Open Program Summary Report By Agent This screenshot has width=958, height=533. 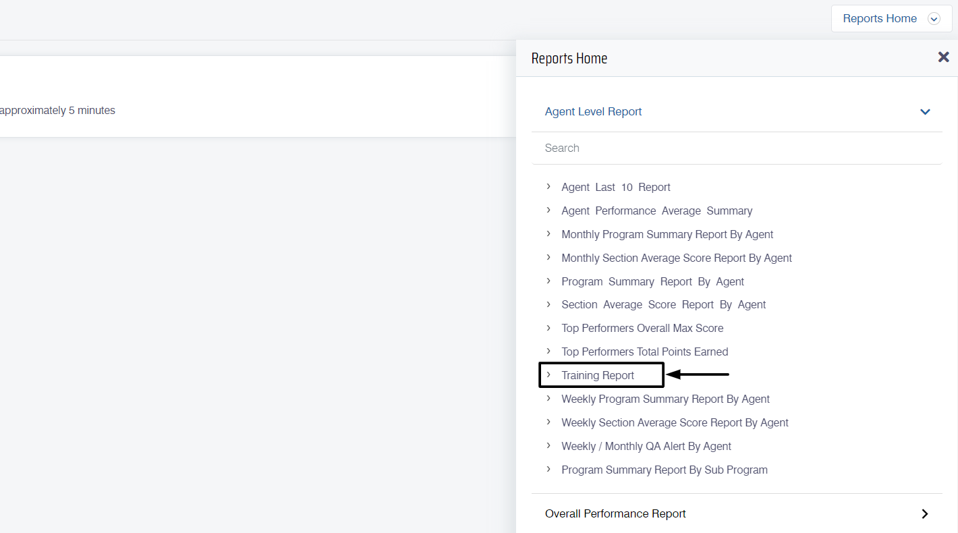(652, 282)
